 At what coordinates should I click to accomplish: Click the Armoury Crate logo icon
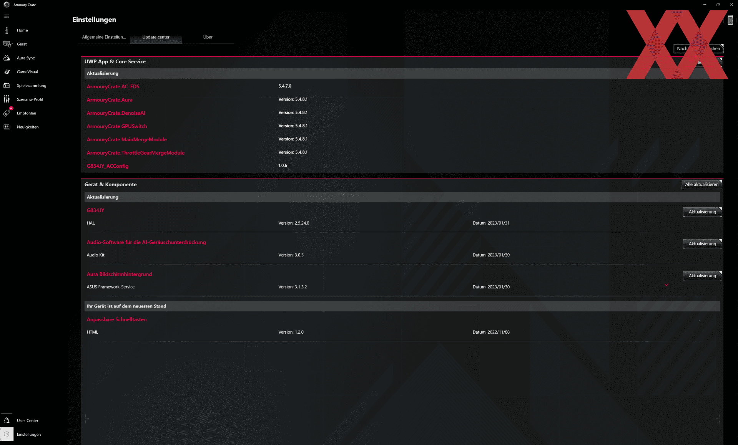pyautogui.click(x=7, y=5)
